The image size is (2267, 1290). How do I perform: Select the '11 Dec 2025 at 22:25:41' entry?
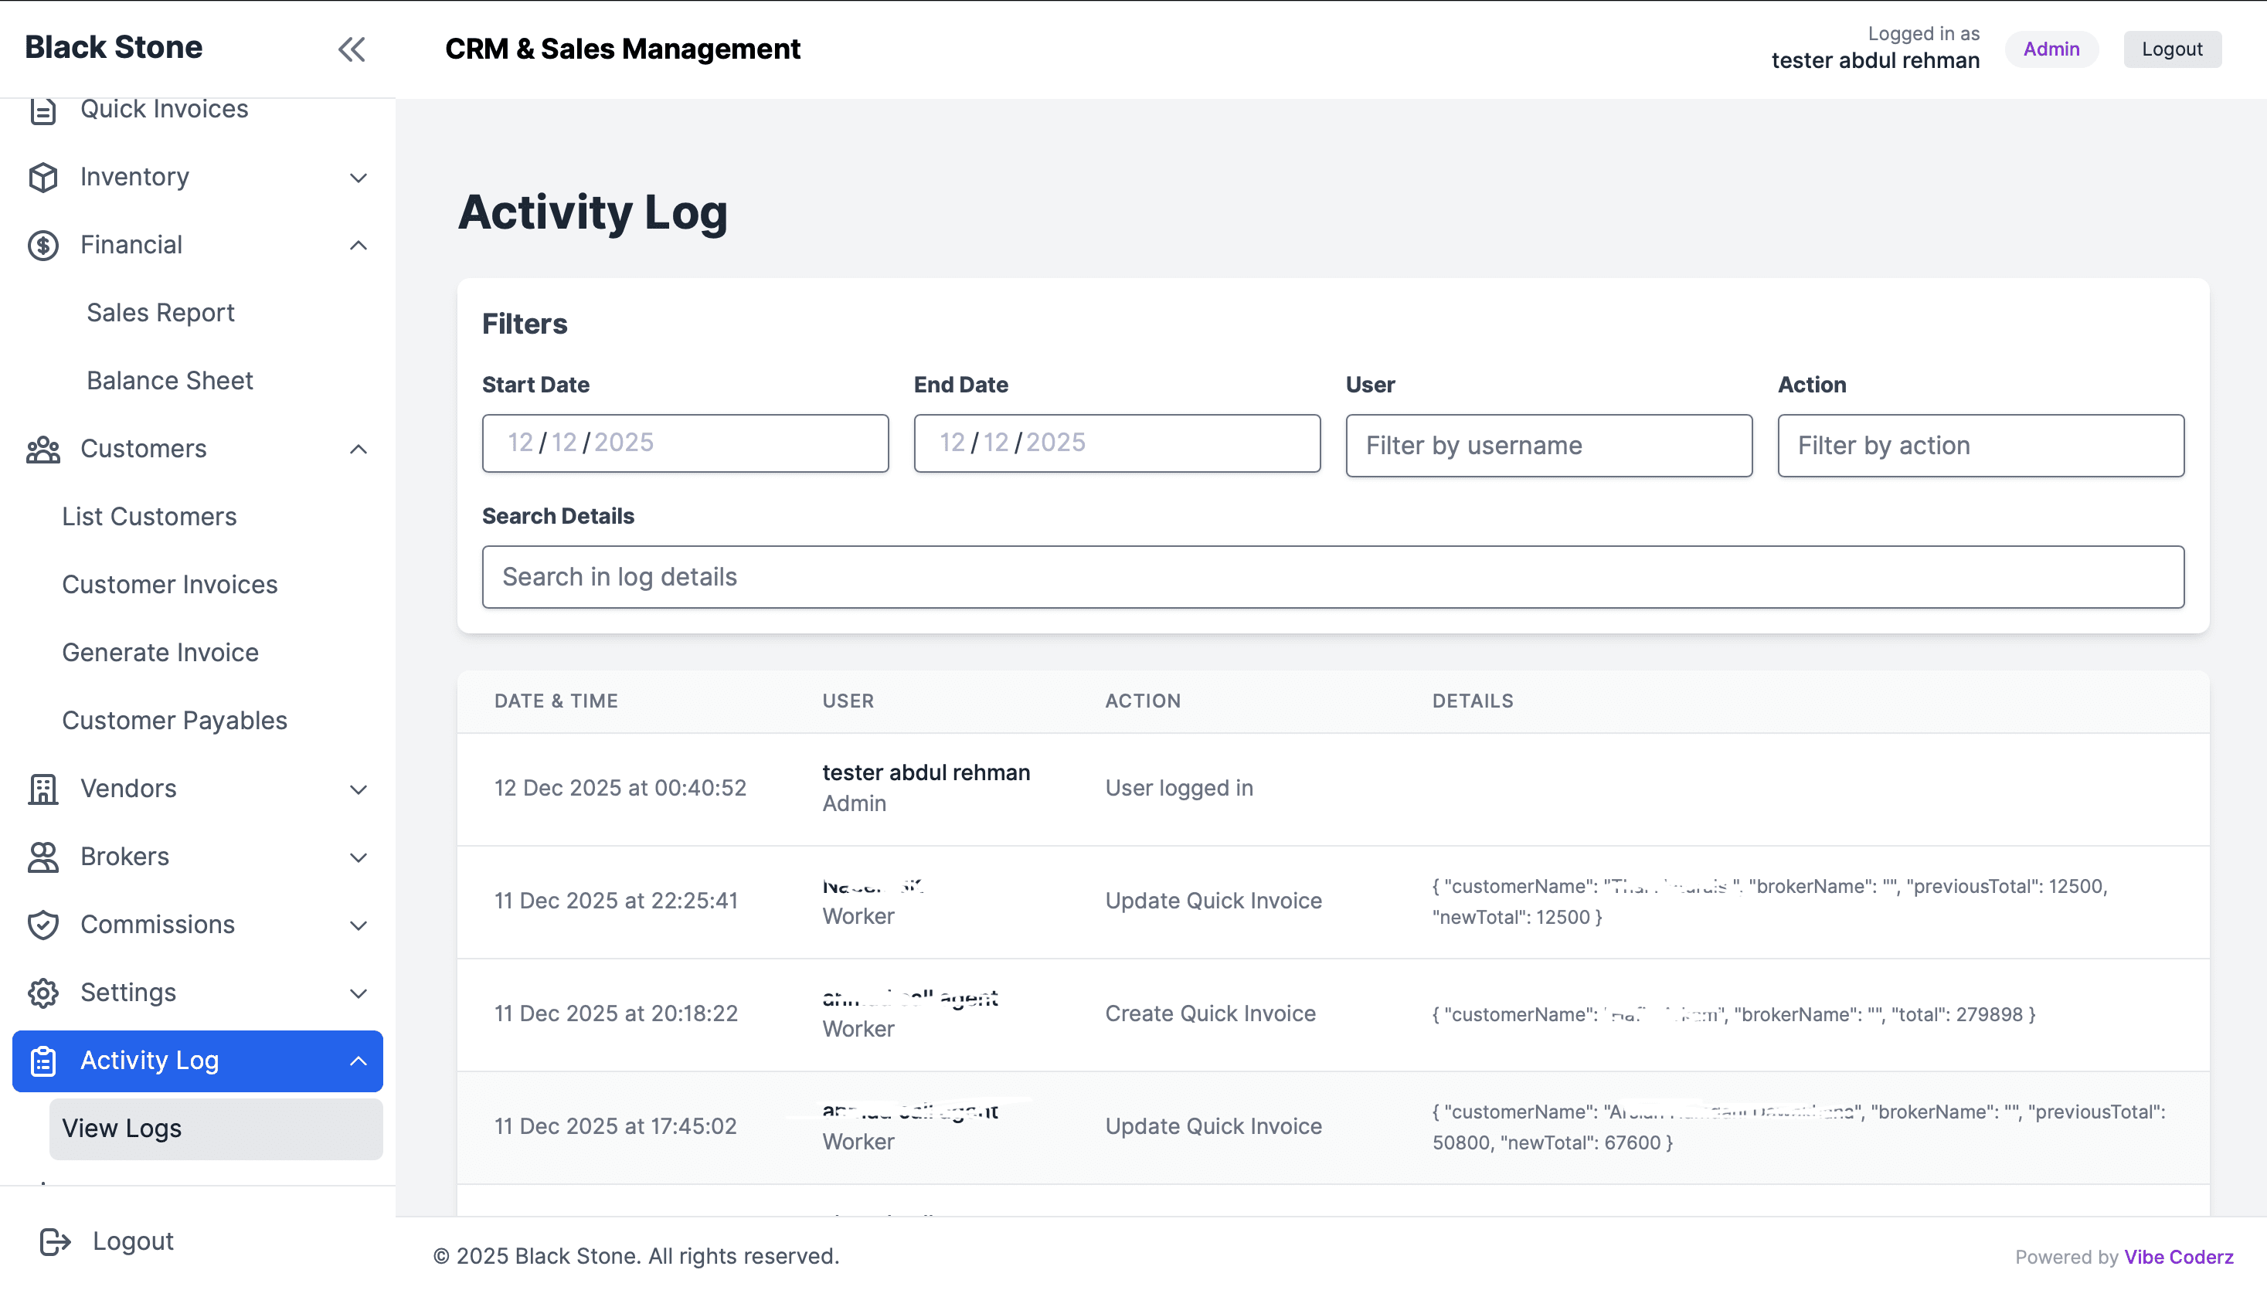point(616,901)
